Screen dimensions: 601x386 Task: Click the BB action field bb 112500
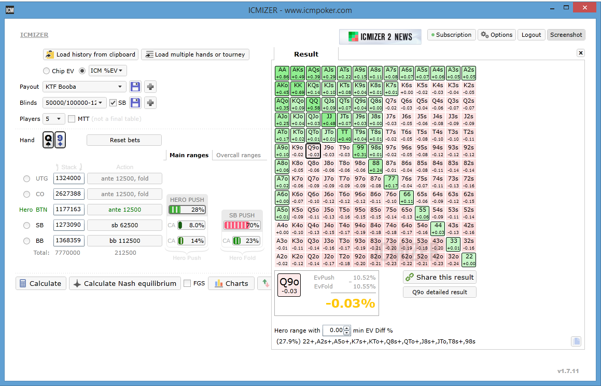click(124, 241)
